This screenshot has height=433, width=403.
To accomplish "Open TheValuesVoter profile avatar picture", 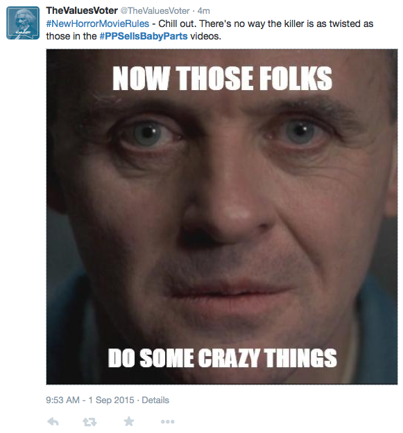I will (x=23, y=23).
